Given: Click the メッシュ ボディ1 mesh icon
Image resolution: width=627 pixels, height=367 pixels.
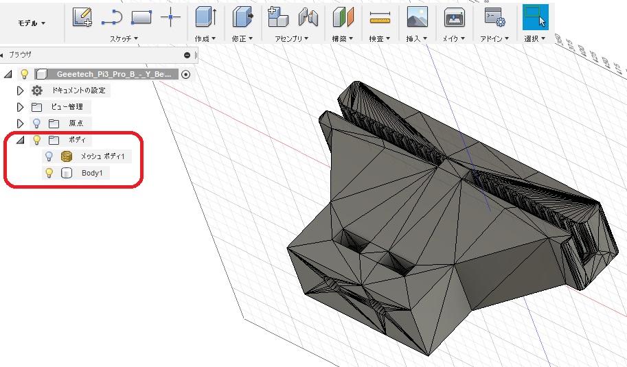Looking at the screenshot, I should (x=67, y=156).
